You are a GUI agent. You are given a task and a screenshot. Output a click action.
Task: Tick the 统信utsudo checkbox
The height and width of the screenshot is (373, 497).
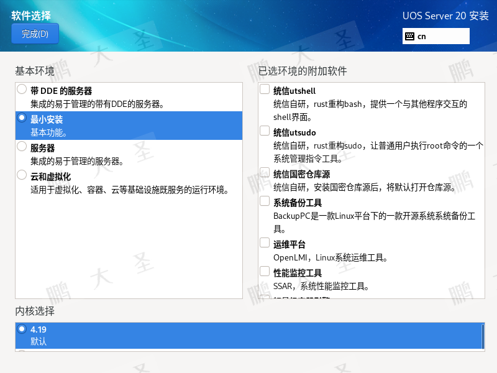265,131
